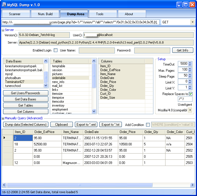
Task: Click the results horizontal scrollbar thumb
Action: pos(80,185)
